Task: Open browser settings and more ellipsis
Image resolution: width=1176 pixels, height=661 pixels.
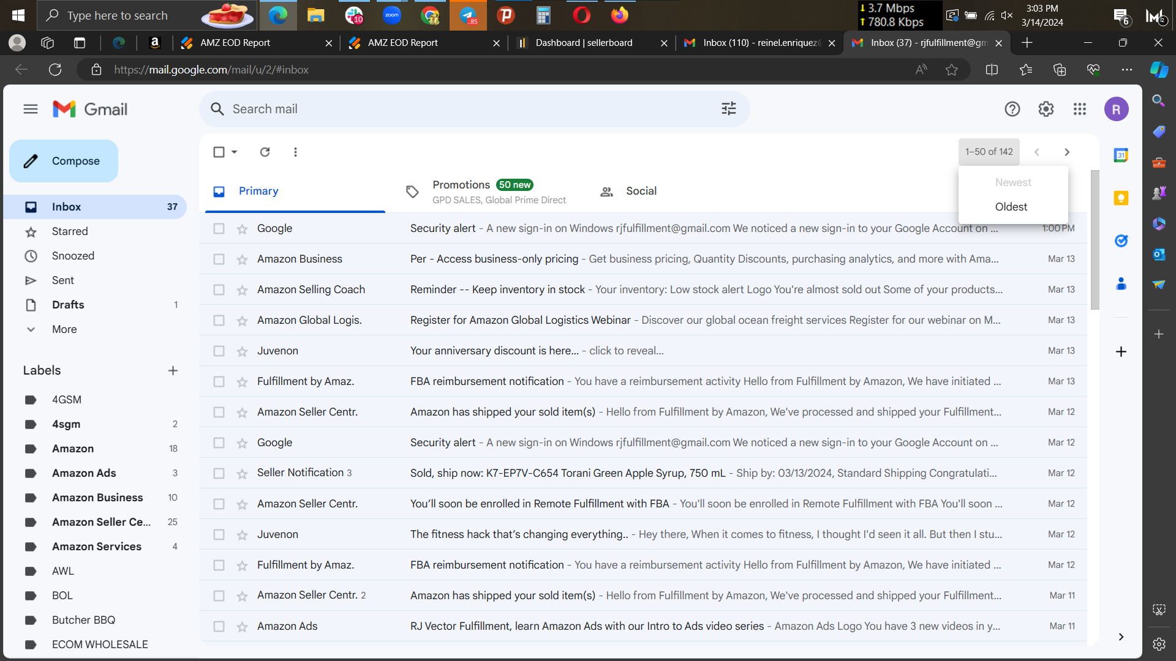Action: pyautogui.click(x=1126, y=70)
